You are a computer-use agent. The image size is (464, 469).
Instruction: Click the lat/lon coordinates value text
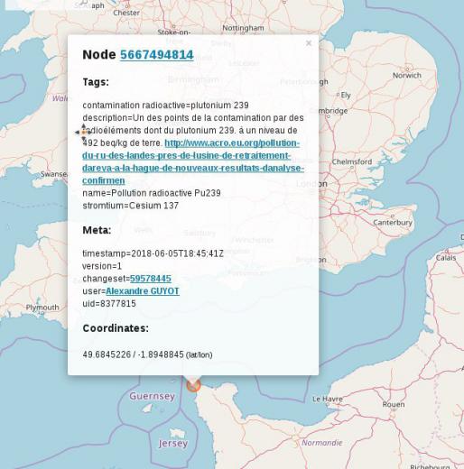tap(133, 354)
